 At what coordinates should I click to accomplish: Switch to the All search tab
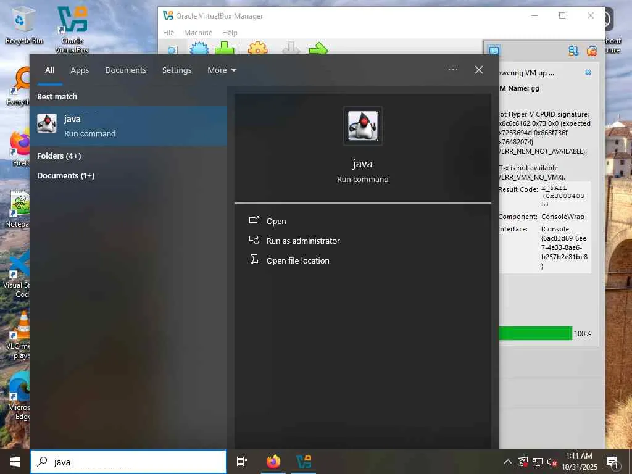point(49,70)
